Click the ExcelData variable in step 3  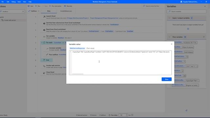pos(130,31)
